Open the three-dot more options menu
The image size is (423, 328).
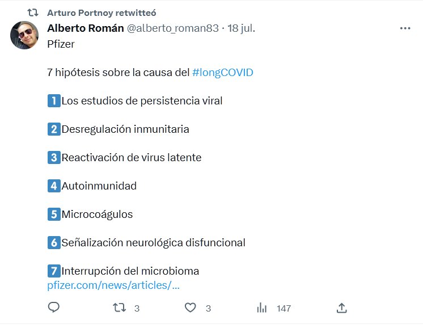[x=405, y=28]
